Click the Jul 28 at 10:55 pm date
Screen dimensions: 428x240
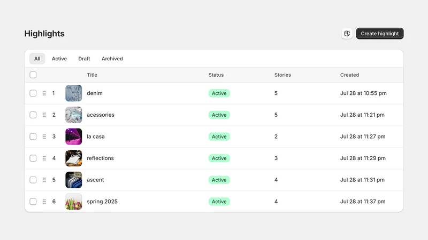[363, 93]
